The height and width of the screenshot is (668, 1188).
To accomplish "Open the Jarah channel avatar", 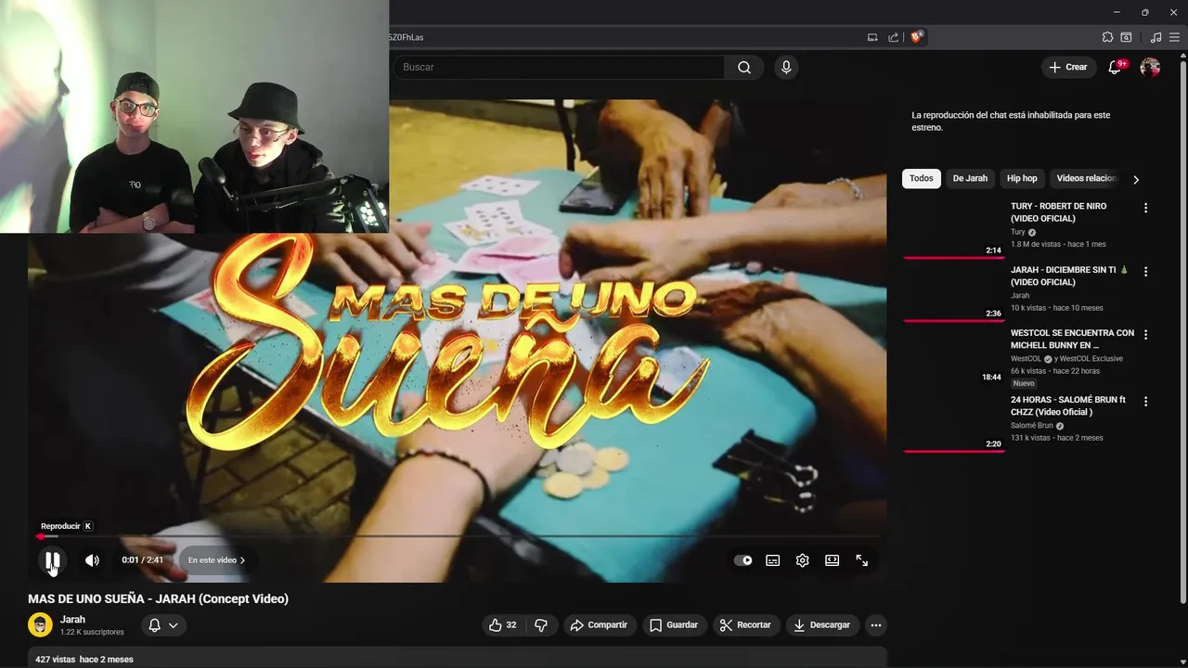I will 40,625.
